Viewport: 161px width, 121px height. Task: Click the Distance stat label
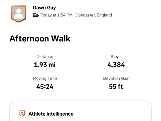click(45, 57)
